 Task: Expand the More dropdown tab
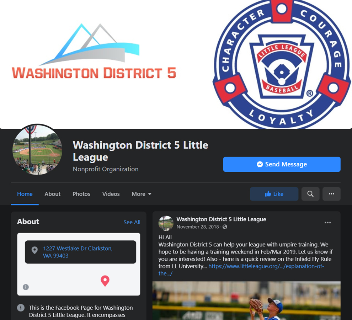(142, 194)
